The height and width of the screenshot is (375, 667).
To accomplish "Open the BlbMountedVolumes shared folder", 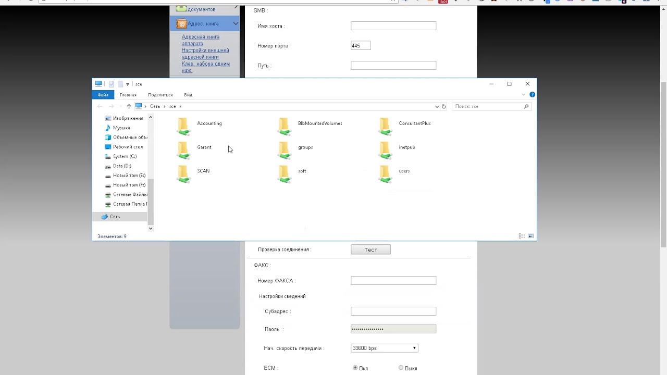I will coord(310,126).
